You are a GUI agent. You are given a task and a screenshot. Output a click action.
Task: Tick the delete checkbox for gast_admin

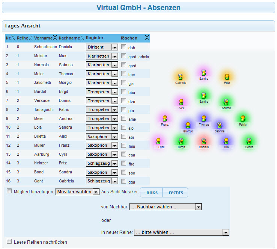click(x=124, y=56)
